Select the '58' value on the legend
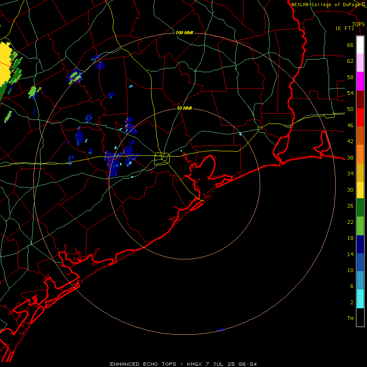The width and height of the screenshot is (367, 367). tap(350, 77)
